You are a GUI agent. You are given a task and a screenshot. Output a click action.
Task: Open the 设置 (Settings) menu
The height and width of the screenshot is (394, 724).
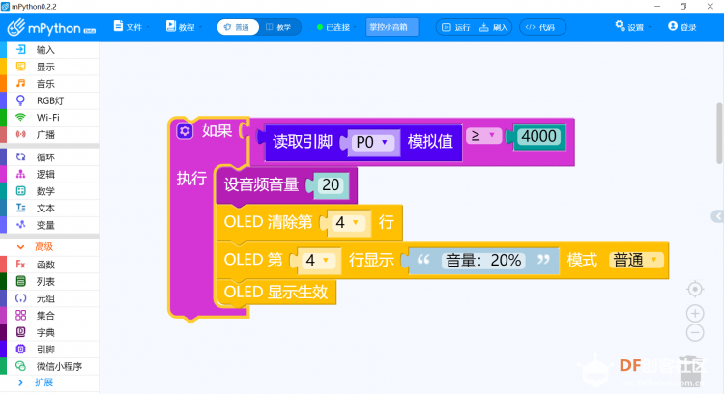pyautogui.click(x=632, y=27)
